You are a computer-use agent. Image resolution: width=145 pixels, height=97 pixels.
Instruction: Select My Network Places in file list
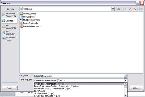click(x=30, y=20)
